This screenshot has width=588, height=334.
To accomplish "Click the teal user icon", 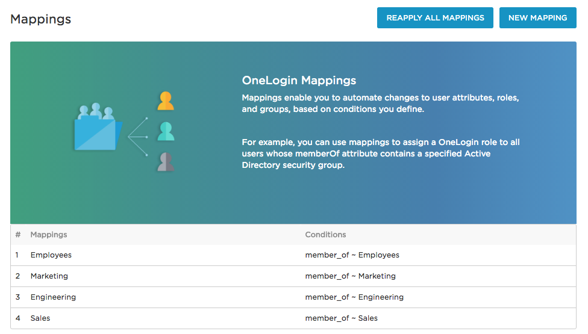I will (166, 131).
